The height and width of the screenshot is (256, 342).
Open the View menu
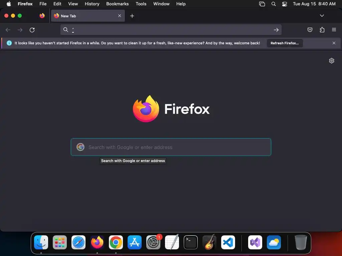pyautogui.click(x=73, y=4)
